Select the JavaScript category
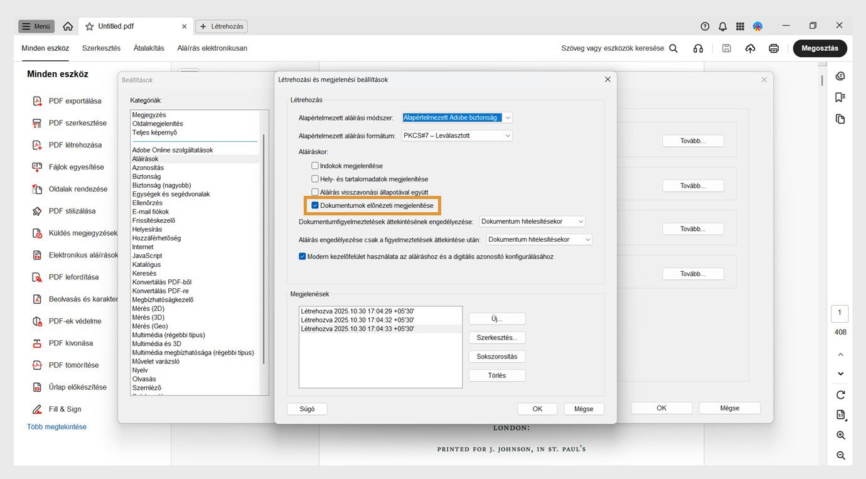The width and height of the screenshot is (866, 479). click(x=147, y=256)
